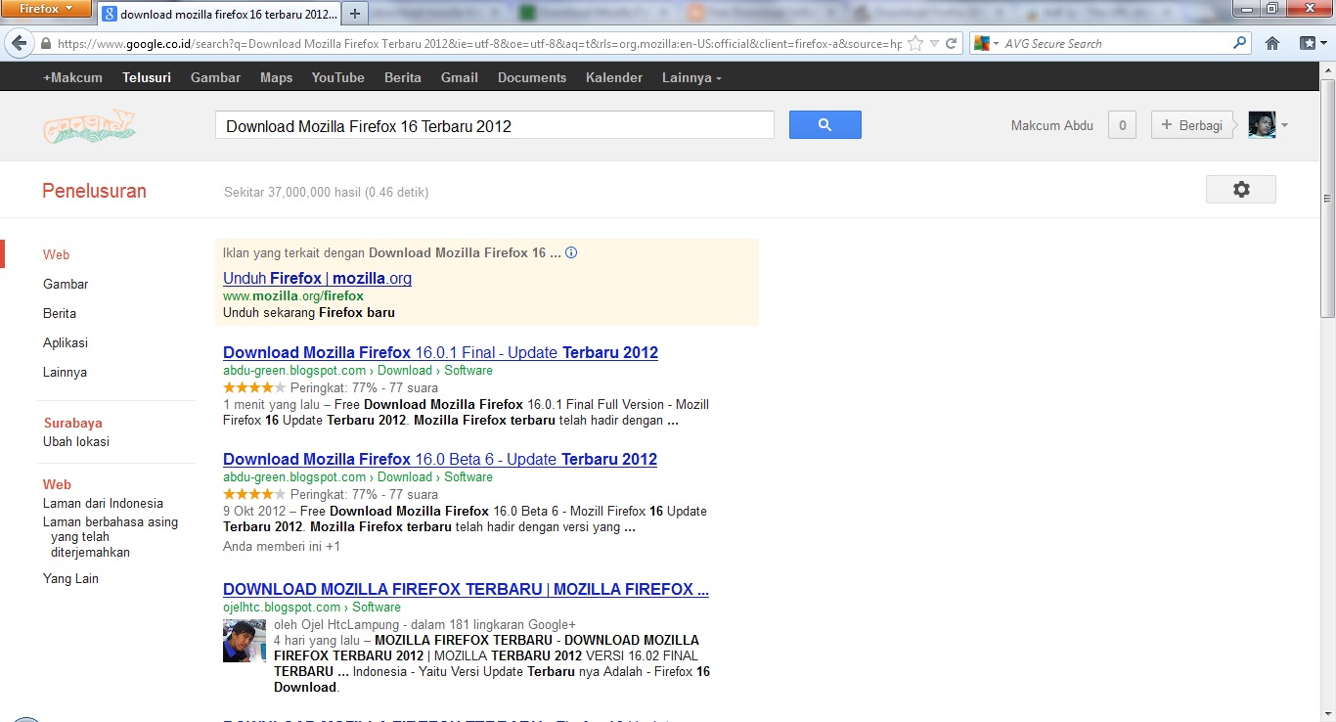This screenshot has width=1336, height=722.
Task: Select the download mozilla firefox tab
Action: (x=219, y=15)
